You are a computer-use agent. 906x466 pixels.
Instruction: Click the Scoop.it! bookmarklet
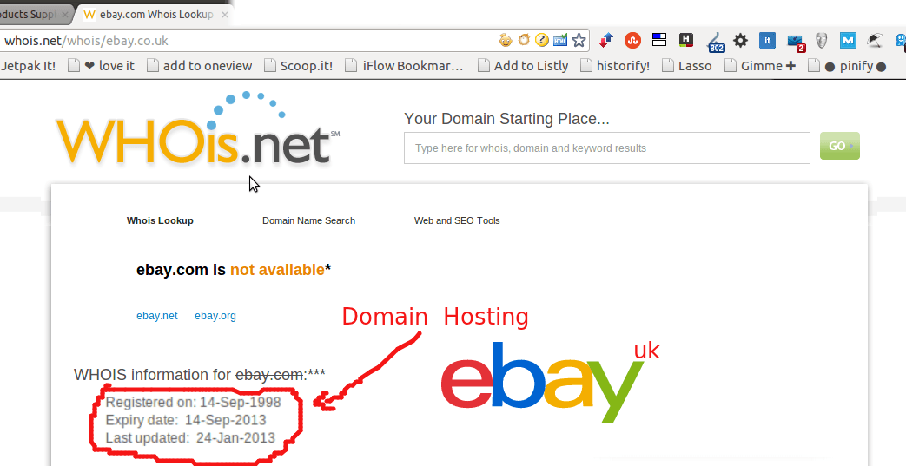pyautogui.click(x=298, y=66)
